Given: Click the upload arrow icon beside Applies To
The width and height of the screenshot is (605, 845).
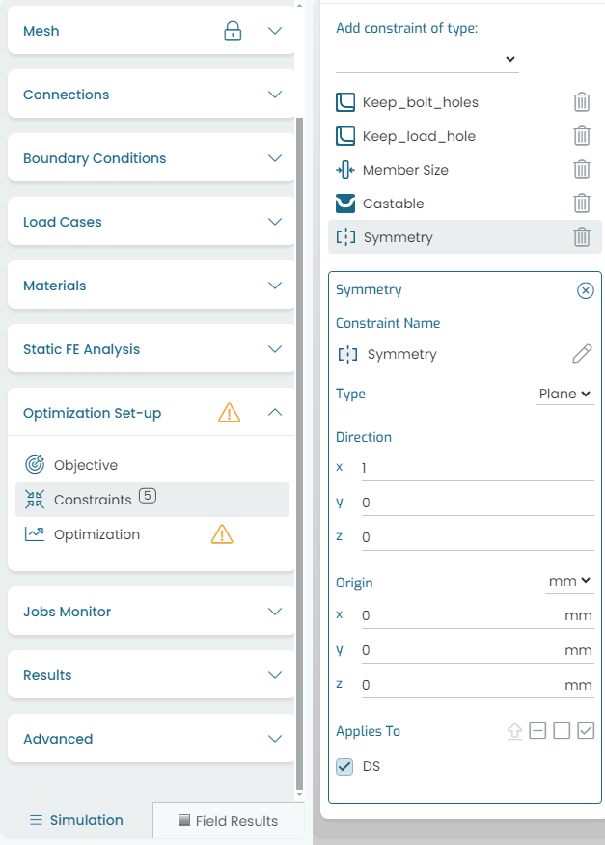Looking at the screenshot, I should (514, 731).
